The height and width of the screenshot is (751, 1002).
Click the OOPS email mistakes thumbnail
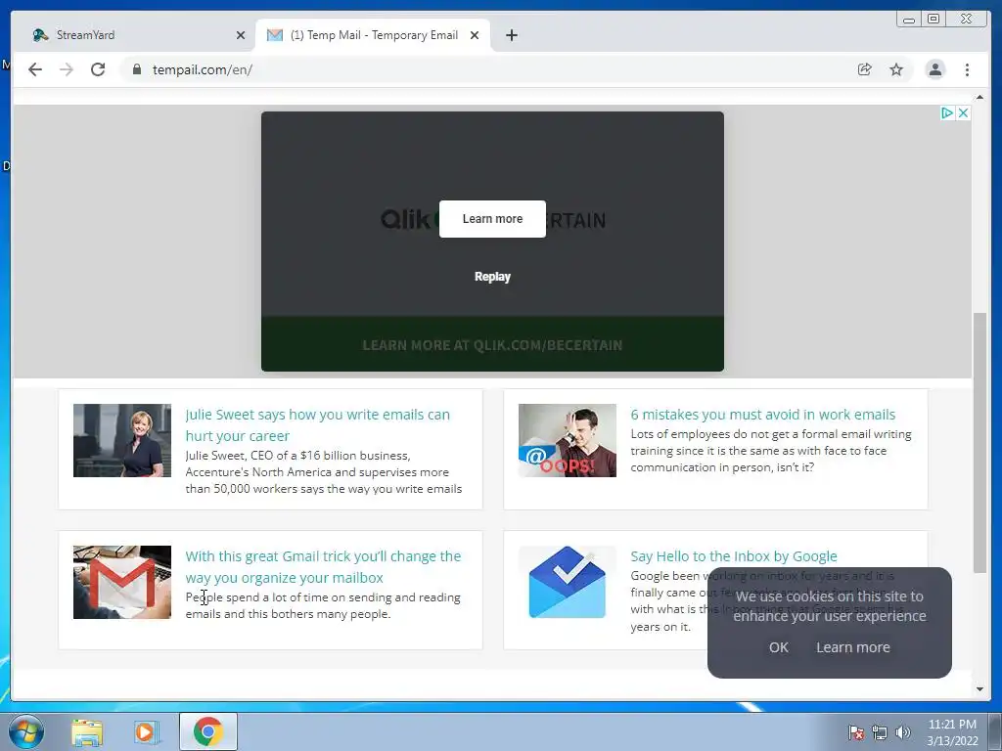point(567,440)
